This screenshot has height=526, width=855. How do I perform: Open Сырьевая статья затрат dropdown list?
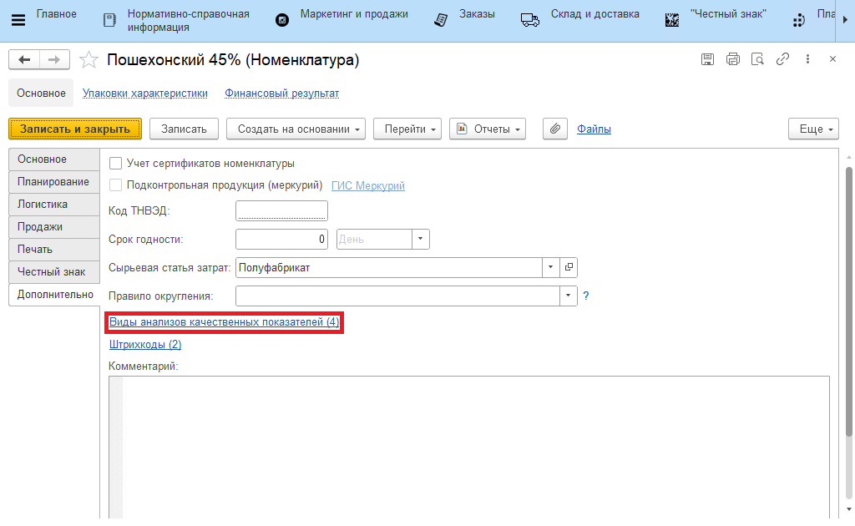(x=551, y=267)
